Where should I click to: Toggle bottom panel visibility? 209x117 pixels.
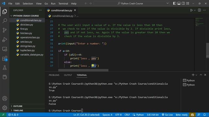(179, 4)
